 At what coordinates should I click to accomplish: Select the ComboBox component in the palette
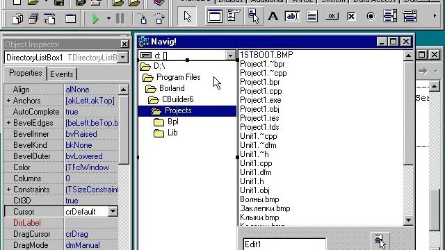click(x=410, y=17)
